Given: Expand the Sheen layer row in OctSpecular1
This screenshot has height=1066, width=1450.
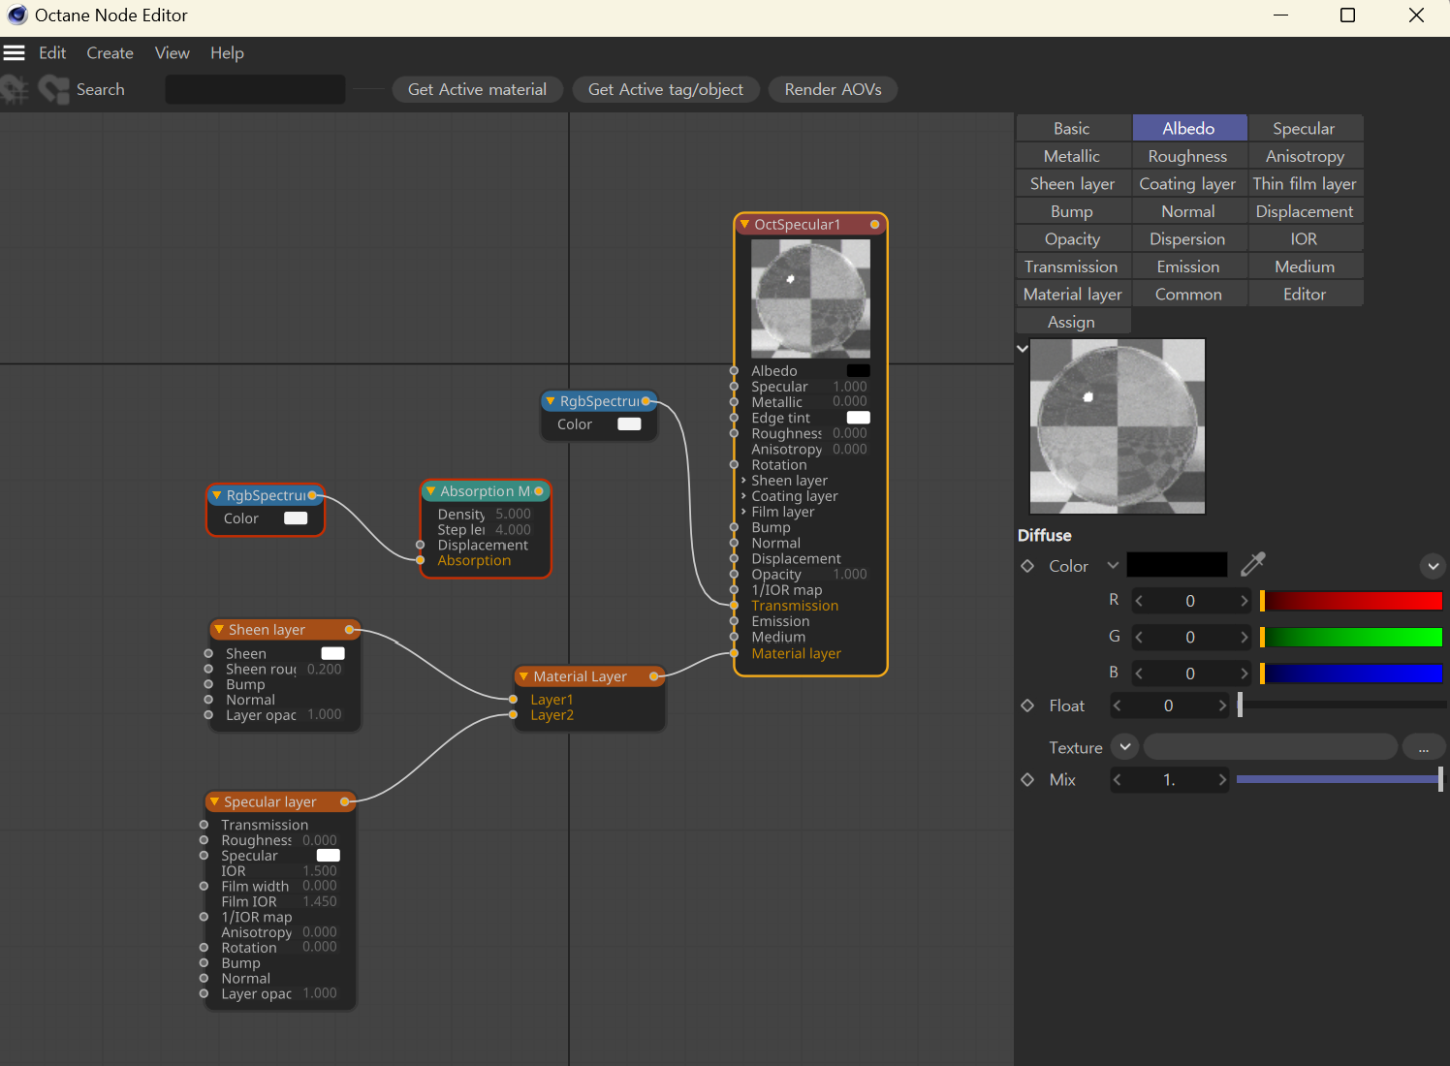Looking at the screenshot, I should (743, 481).
